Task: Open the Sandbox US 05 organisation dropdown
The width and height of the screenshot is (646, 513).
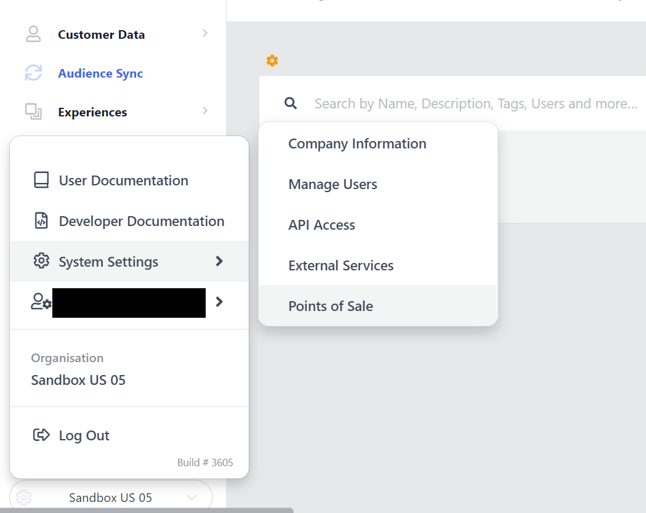Action: coord(111,497)
